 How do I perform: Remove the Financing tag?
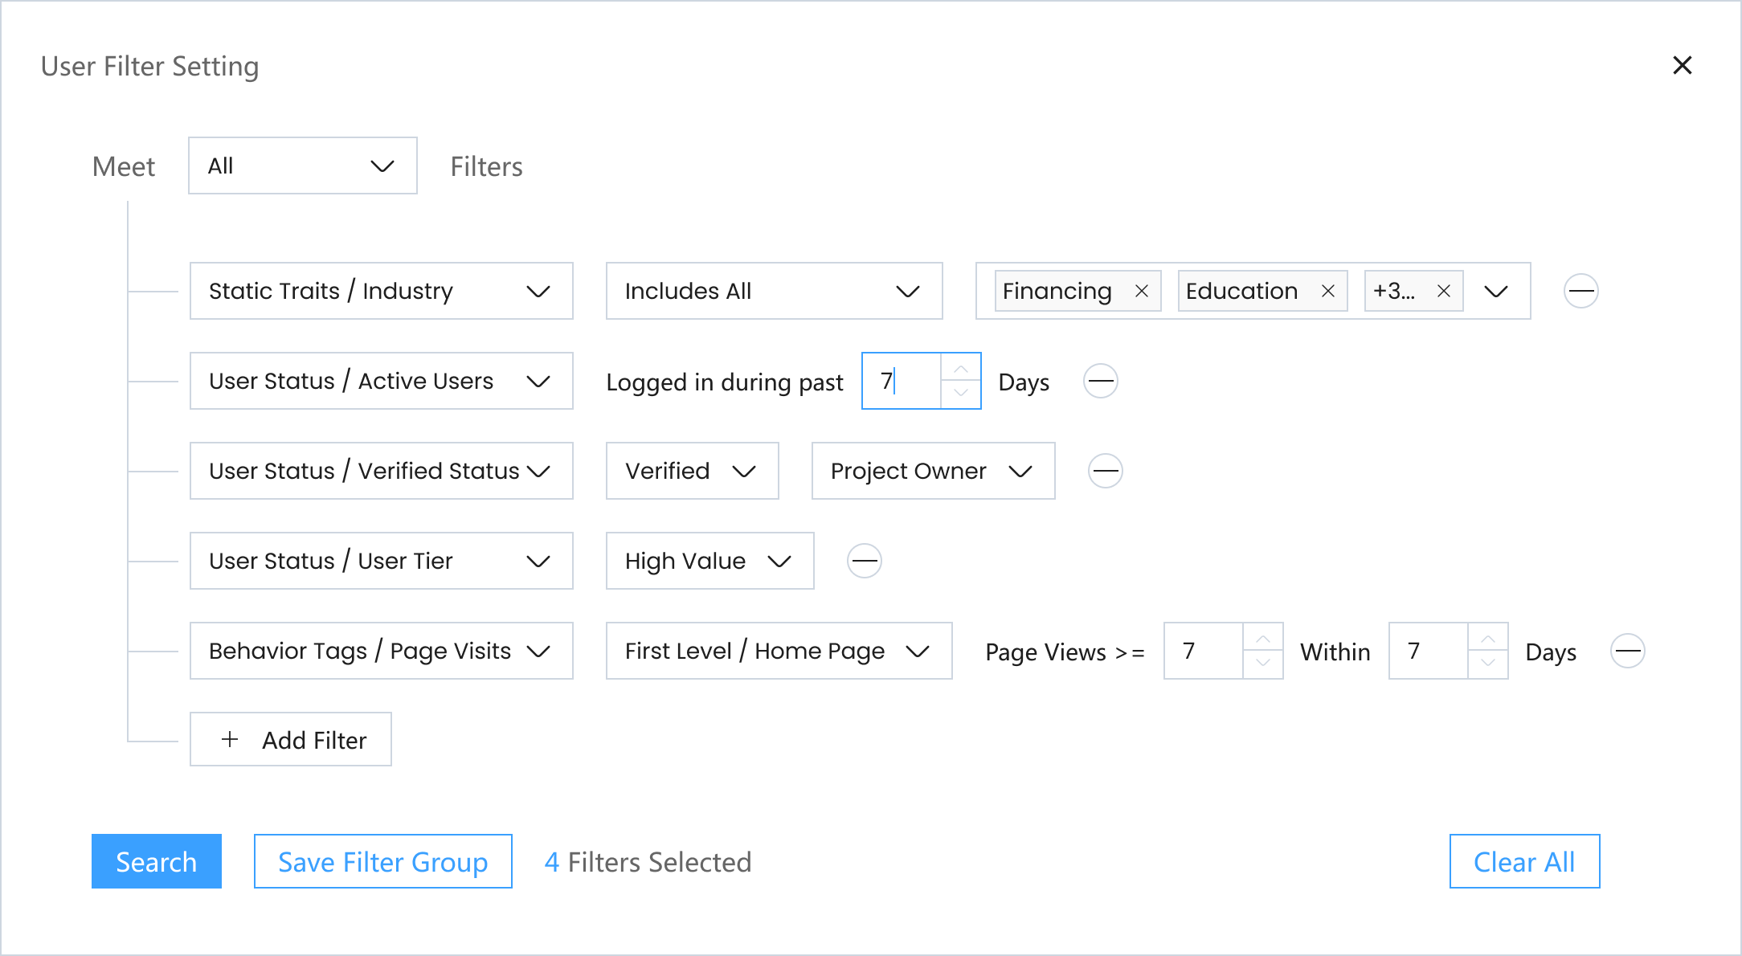pos(1141,291)
